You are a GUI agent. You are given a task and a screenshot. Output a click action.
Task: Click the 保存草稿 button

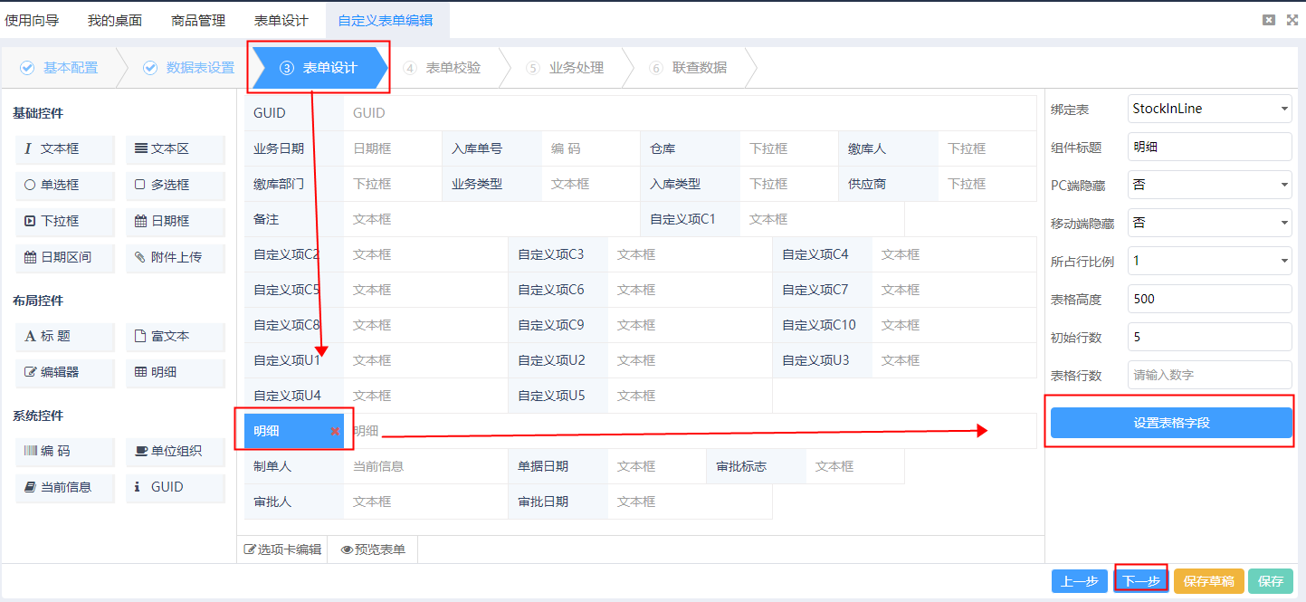[1208, 581]
